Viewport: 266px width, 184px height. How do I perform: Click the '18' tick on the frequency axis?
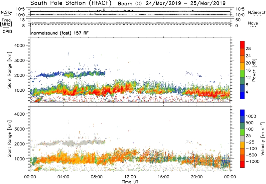[x=22, y=20]
